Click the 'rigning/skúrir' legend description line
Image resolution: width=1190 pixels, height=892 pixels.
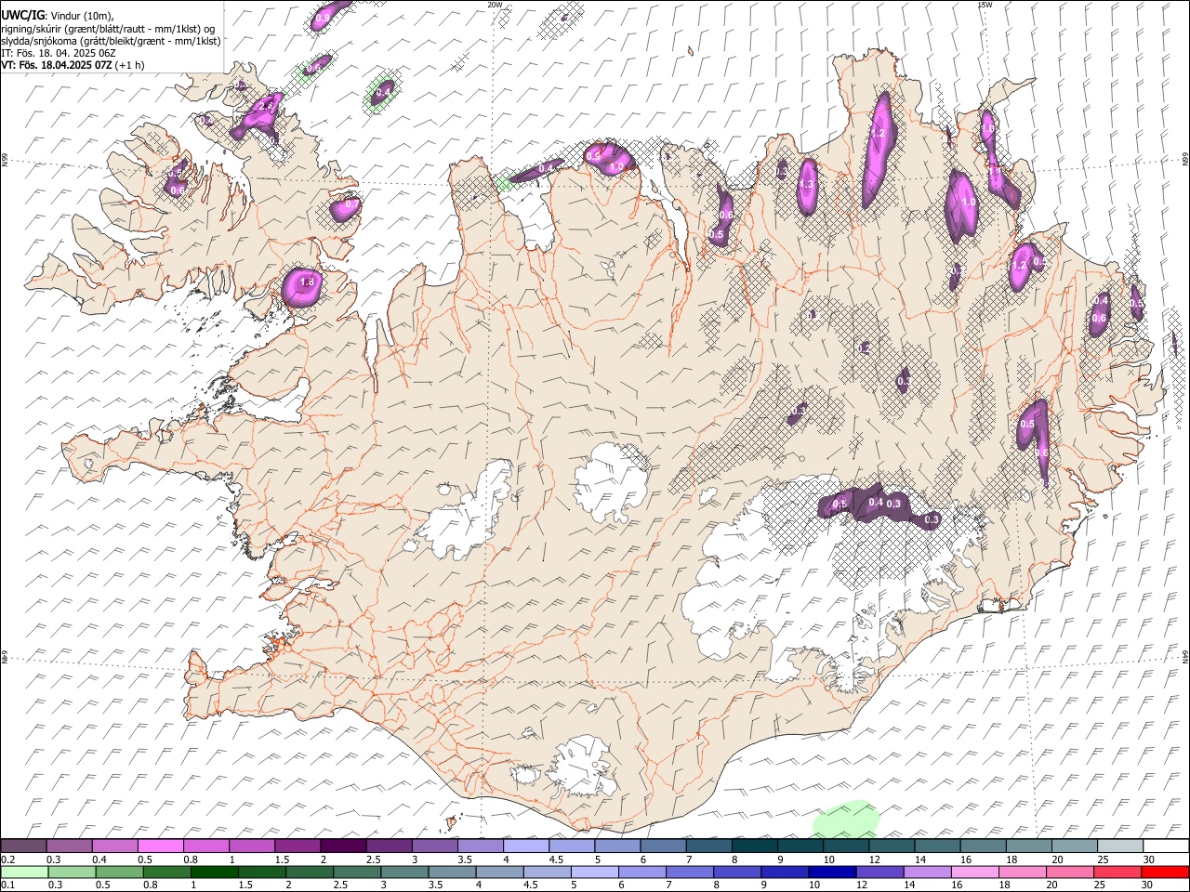pos(108,28)
